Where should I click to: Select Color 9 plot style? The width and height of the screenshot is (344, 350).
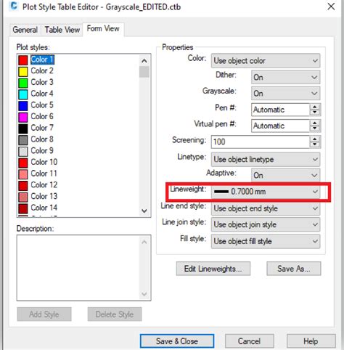[42, 150]
